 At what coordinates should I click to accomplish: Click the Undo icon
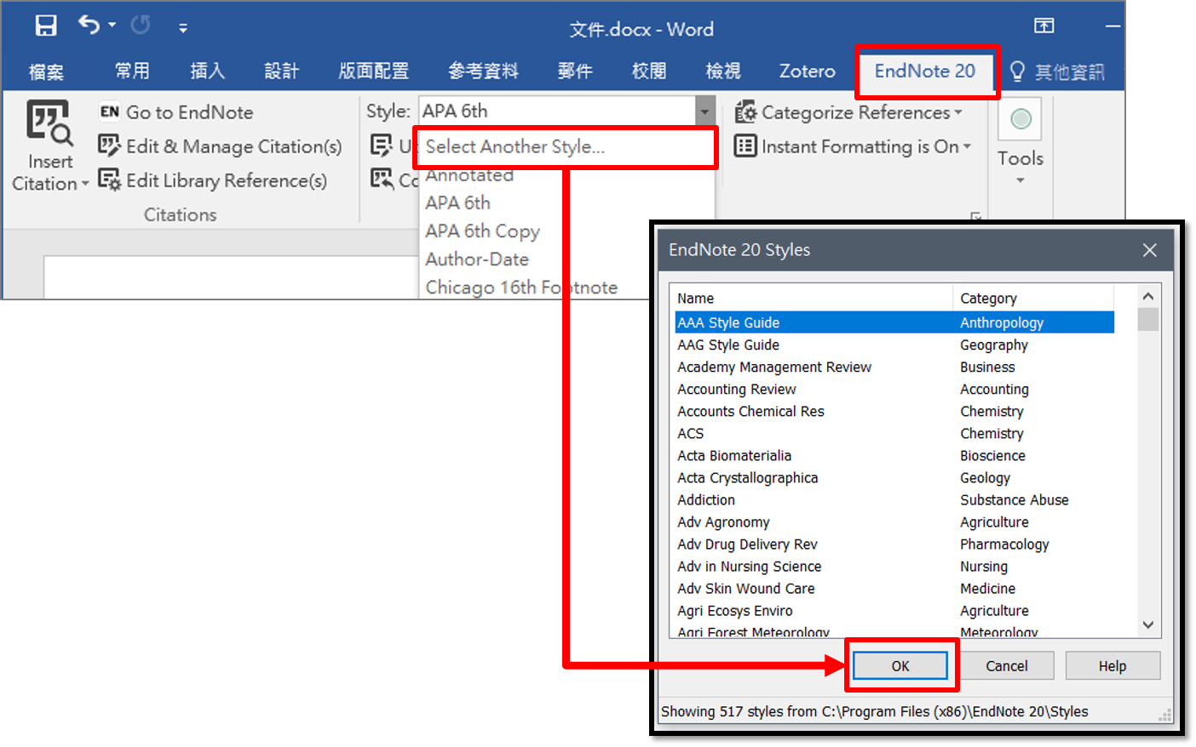(89, 26)
